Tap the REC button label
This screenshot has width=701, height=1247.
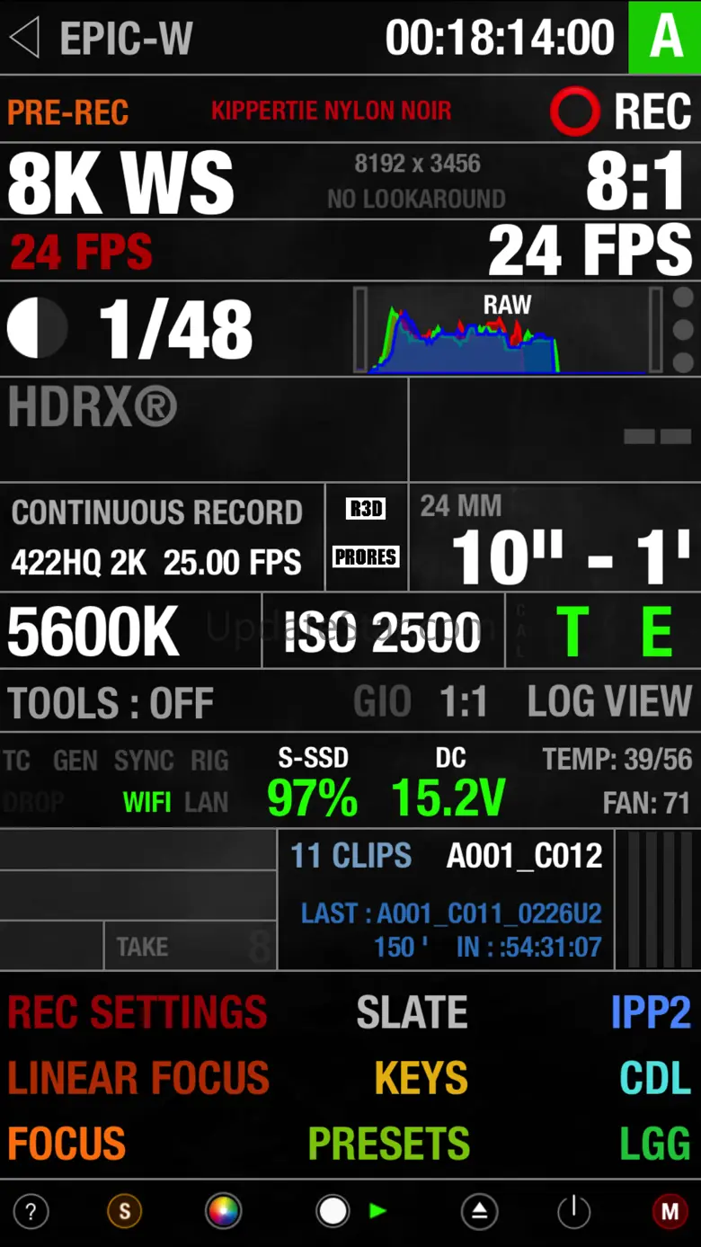(652, 112)
